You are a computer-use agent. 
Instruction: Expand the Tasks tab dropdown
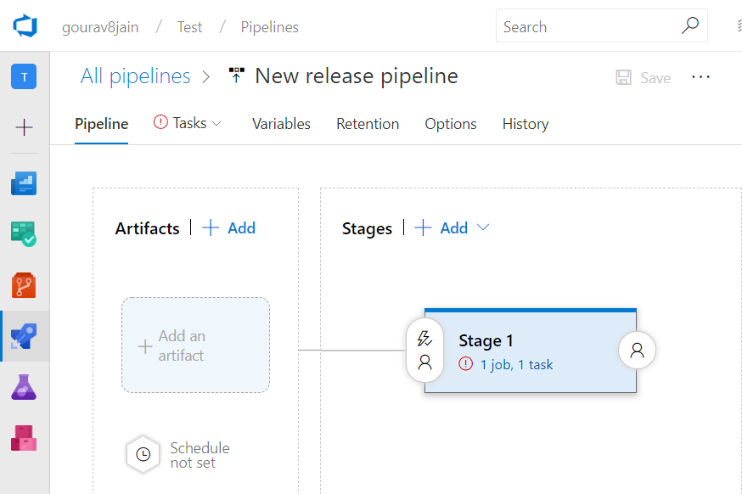[216, 124]
